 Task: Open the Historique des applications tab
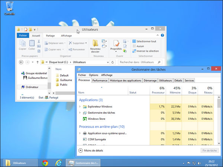click(126, 80)
